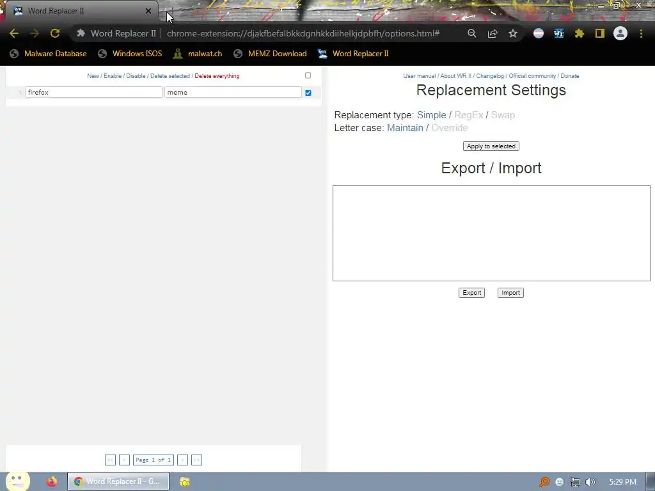The height and width of the screenshot is (491, 655).
Task: Open the profile avatar menu
Action: 620,33
